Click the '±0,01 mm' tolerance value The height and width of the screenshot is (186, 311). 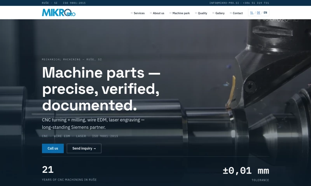pyautogui.click(x=246, y=171)
